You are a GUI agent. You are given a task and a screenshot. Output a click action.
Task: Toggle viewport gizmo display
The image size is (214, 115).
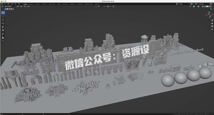pyautogui.click(x=194, y=6)
